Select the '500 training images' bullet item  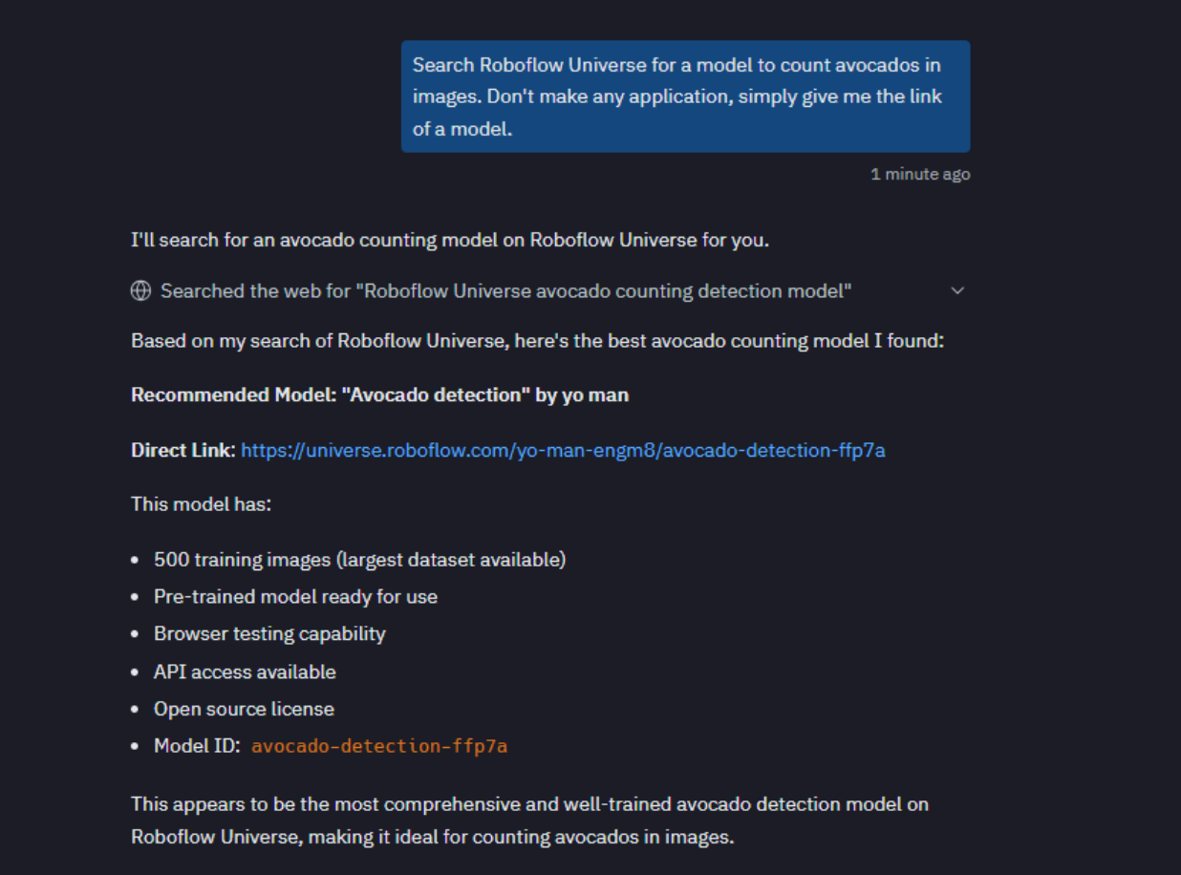(x=360, y=560)
